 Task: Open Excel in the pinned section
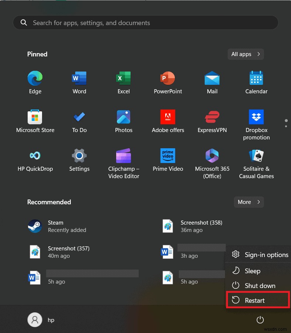[x=124, y=82]
